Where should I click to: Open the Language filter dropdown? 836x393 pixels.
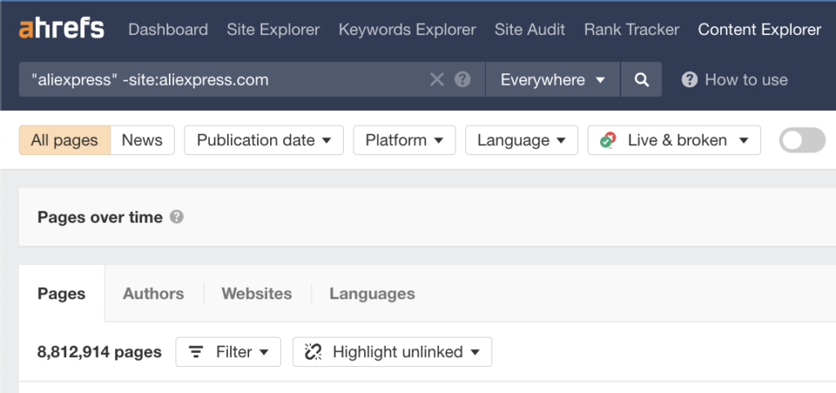click(522, 140)
